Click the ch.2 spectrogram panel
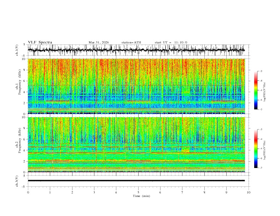Viewport: 280px width, 216px height. [x=136, y=145]
